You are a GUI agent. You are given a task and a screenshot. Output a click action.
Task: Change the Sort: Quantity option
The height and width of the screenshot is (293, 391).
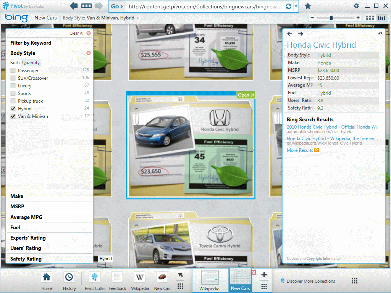point(31,63)
